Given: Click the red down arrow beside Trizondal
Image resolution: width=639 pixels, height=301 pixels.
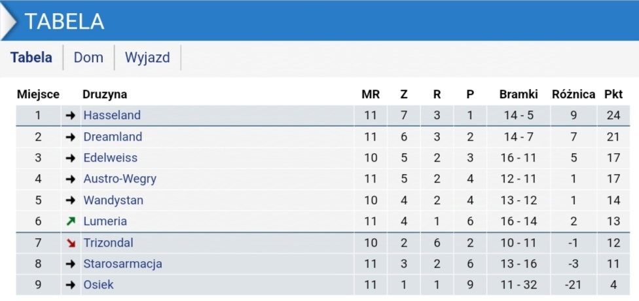Looking at the screenshot, I should pos(71,243).
